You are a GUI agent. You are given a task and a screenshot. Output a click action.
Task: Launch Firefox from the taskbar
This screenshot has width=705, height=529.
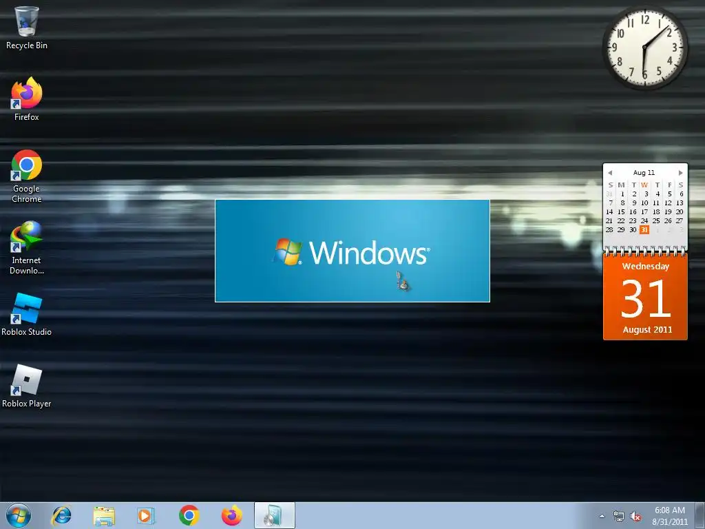231,515
